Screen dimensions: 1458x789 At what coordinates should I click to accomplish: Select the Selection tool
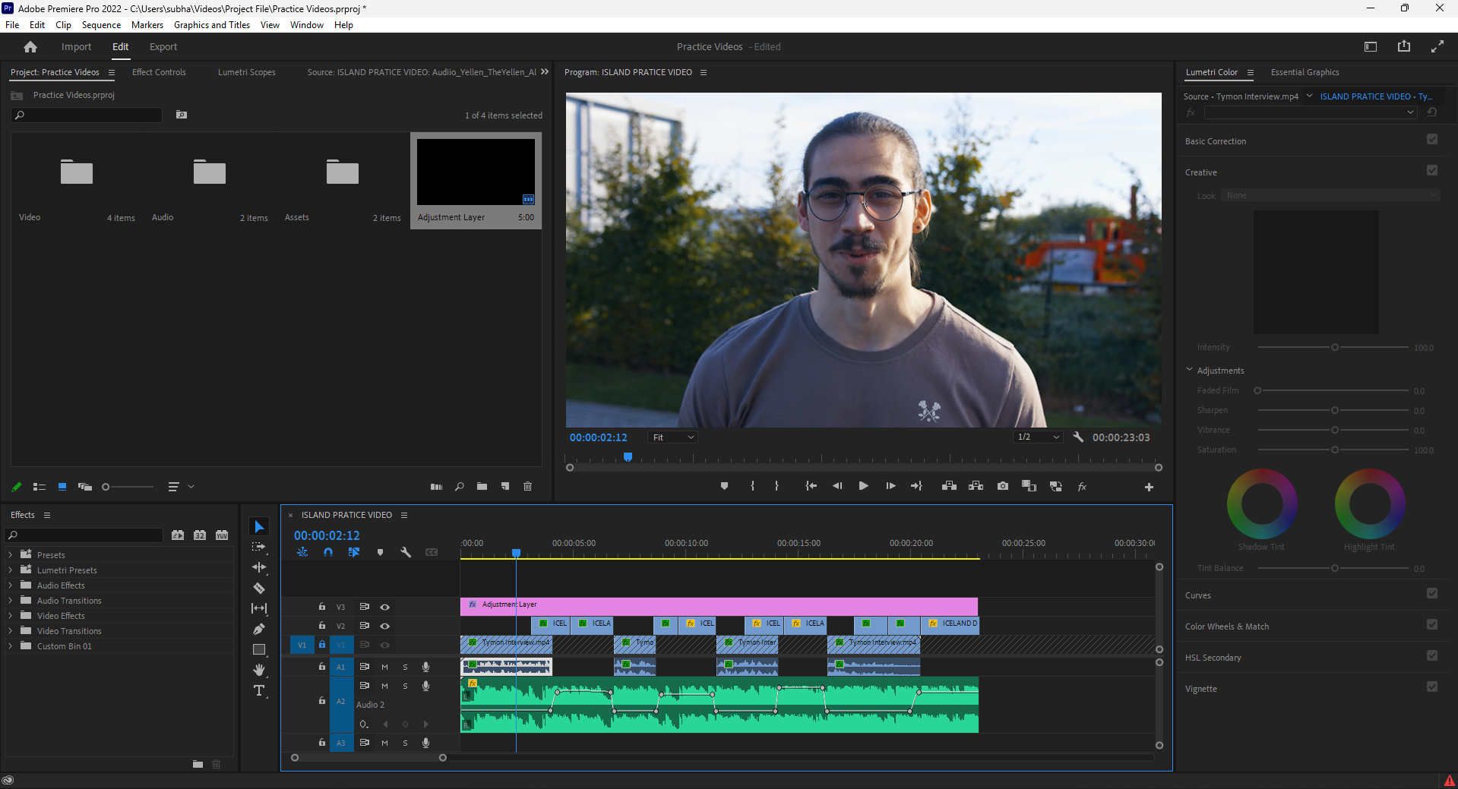pos(259,526)
